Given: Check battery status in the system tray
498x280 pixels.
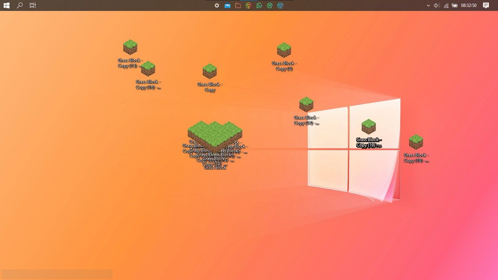Looking at the screenshot, I should coord(455,5).
